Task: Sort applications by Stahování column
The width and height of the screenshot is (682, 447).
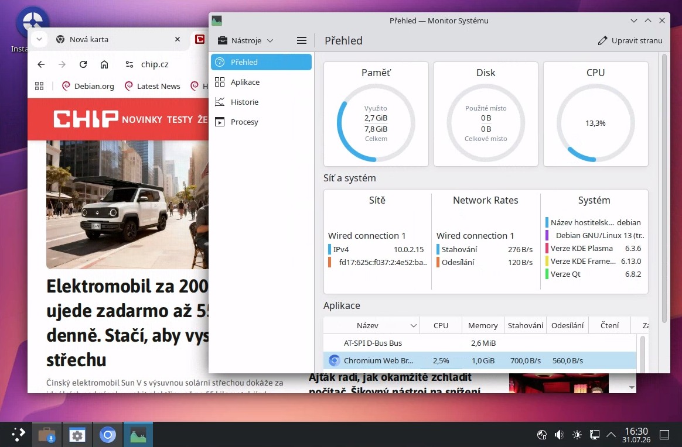Action: point(526,325)
